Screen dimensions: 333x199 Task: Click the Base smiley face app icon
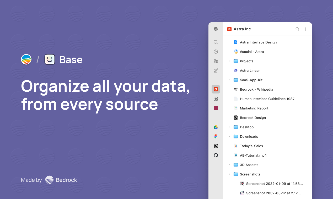50,59
